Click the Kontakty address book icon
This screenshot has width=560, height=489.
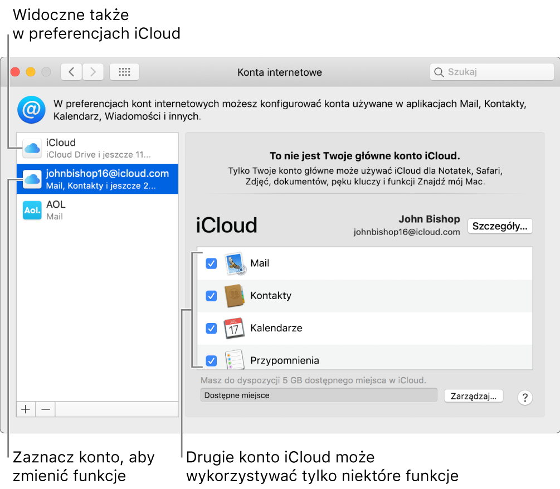(x=235, y=296)
